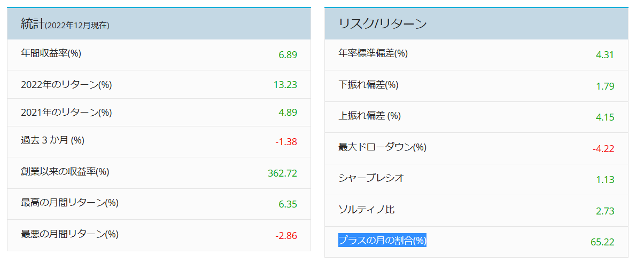The width and height of the screenshot is (636, 263).
Task: Click the リスク/リターン panel header
Action: tap(476, 23)
